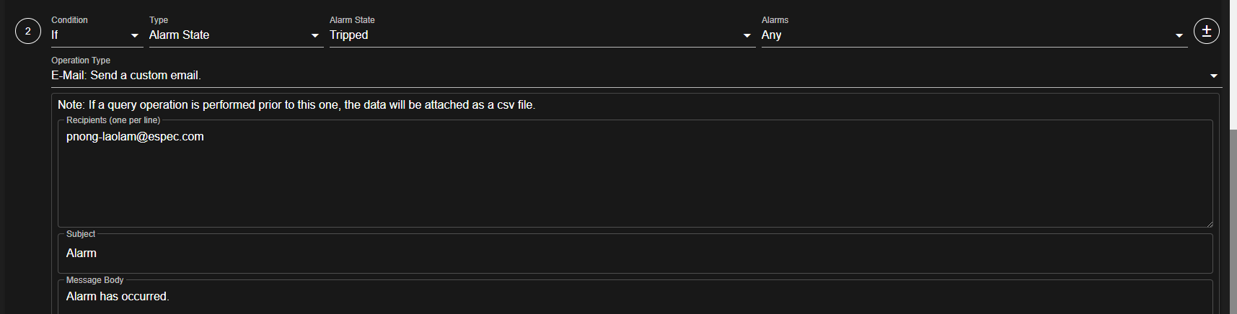Click the arrow beside the 'If' condition
This screenshot has height=314, width=1237.
(134, 36)
